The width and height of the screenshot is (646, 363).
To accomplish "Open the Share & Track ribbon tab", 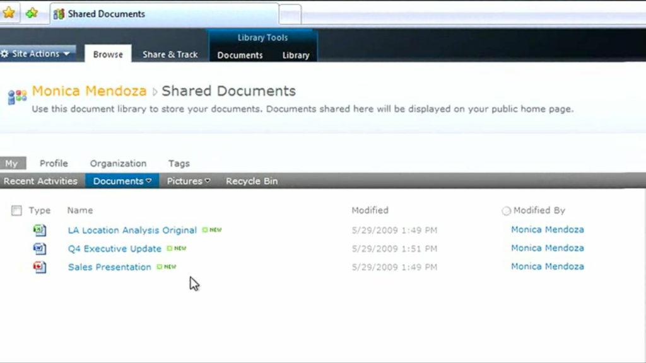I will click(x=170, y=54).
